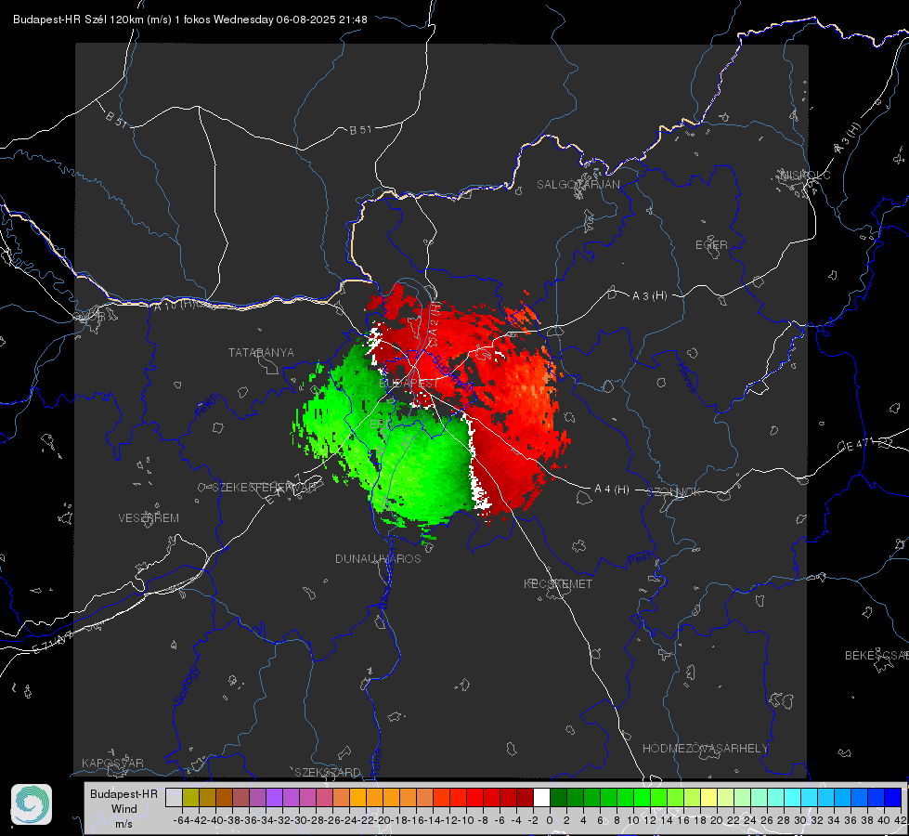The width and height of the screenshot is (909, 836).
Task: Select the legend value -10
Action: click(x=466, y=820)
